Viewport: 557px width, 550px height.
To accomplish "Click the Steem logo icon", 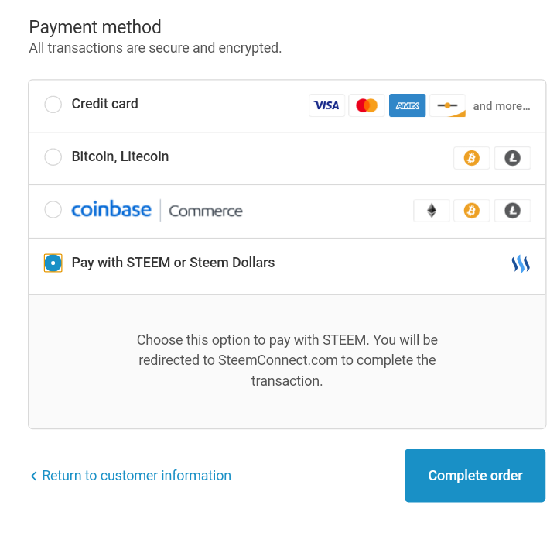I will pos(521,264).
